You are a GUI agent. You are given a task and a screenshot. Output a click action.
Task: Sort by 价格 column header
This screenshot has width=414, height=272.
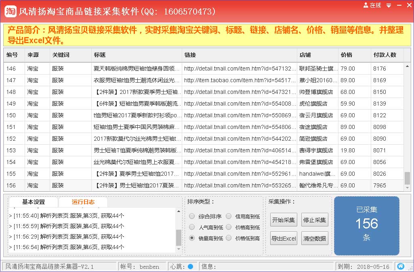[354, 55]
